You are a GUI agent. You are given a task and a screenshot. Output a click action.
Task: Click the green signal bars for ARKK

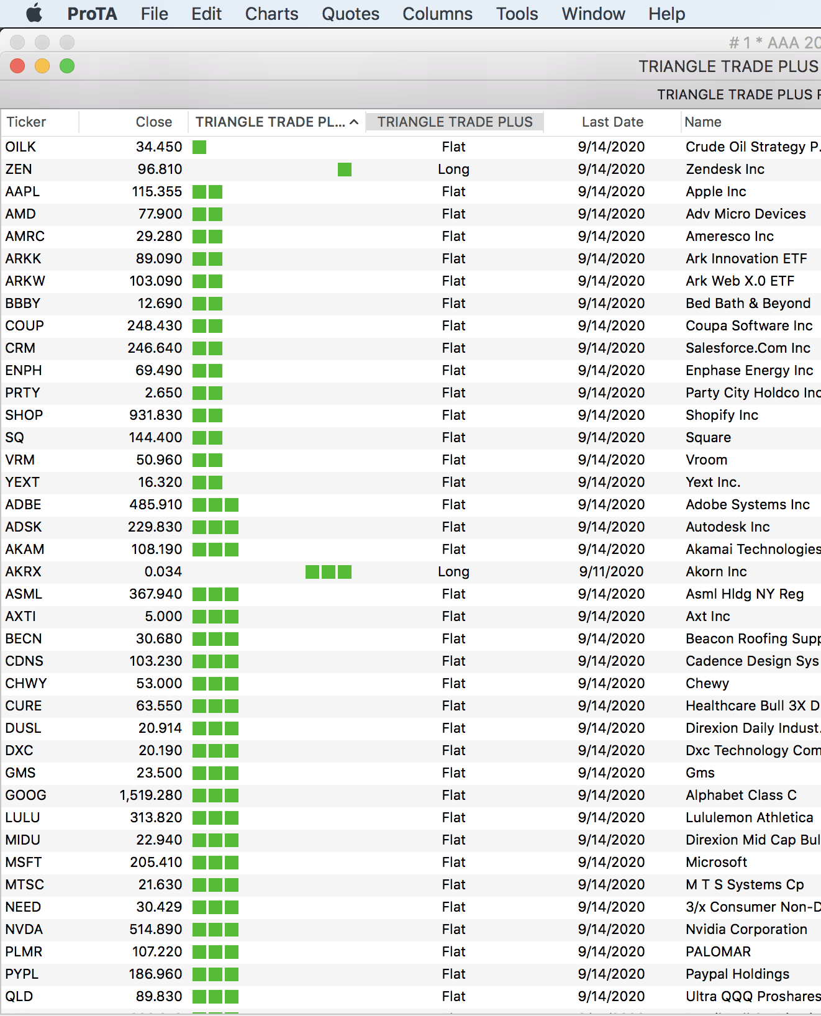point(207,259)
